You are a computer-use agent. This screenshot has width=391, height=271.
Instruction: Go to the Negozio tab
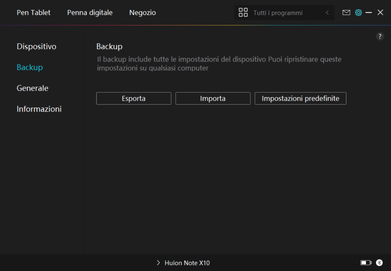pos(142,13)
